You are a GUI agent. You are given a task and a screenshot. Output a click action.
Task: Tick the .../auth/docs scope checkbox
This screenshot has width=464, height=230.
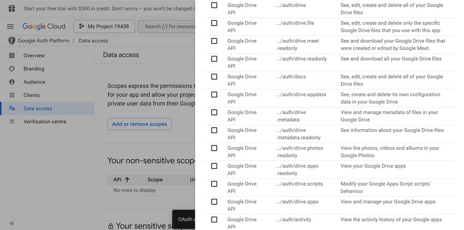[214, 77]
